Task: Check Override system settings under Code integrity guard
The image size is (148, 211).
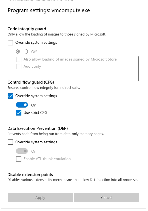Action: pyautogui.click(x=10, y=43)
